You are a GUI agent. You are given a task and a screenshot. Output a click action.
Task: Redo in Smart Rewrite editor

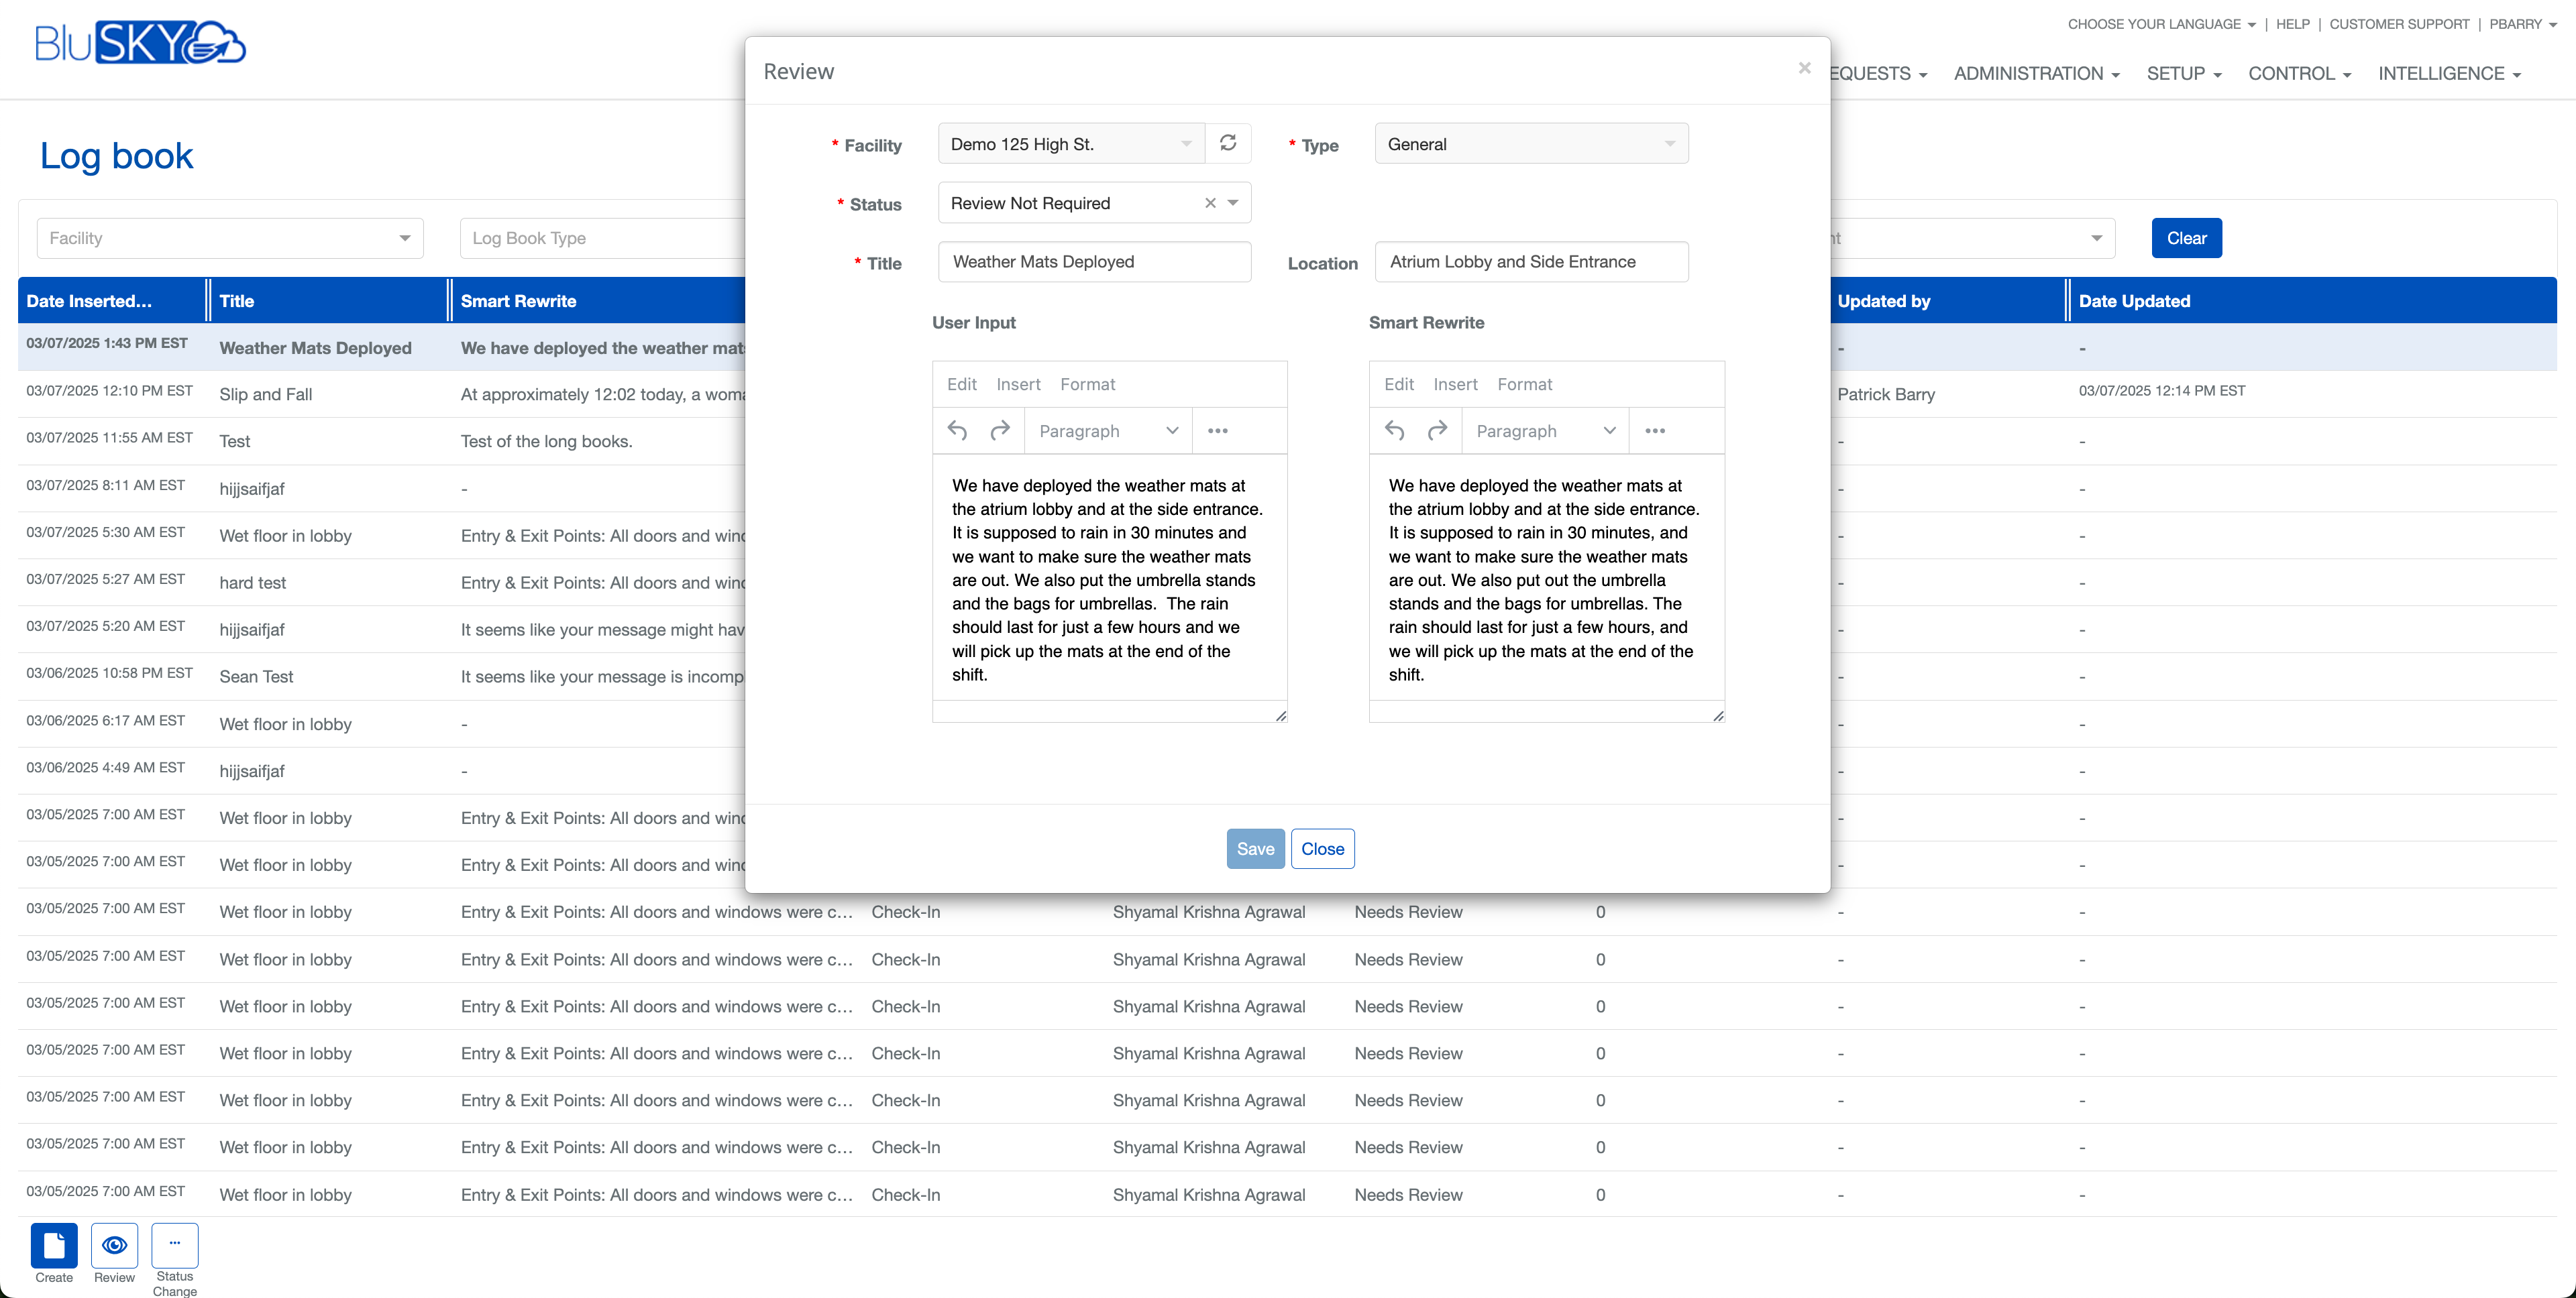[1437, 430]
